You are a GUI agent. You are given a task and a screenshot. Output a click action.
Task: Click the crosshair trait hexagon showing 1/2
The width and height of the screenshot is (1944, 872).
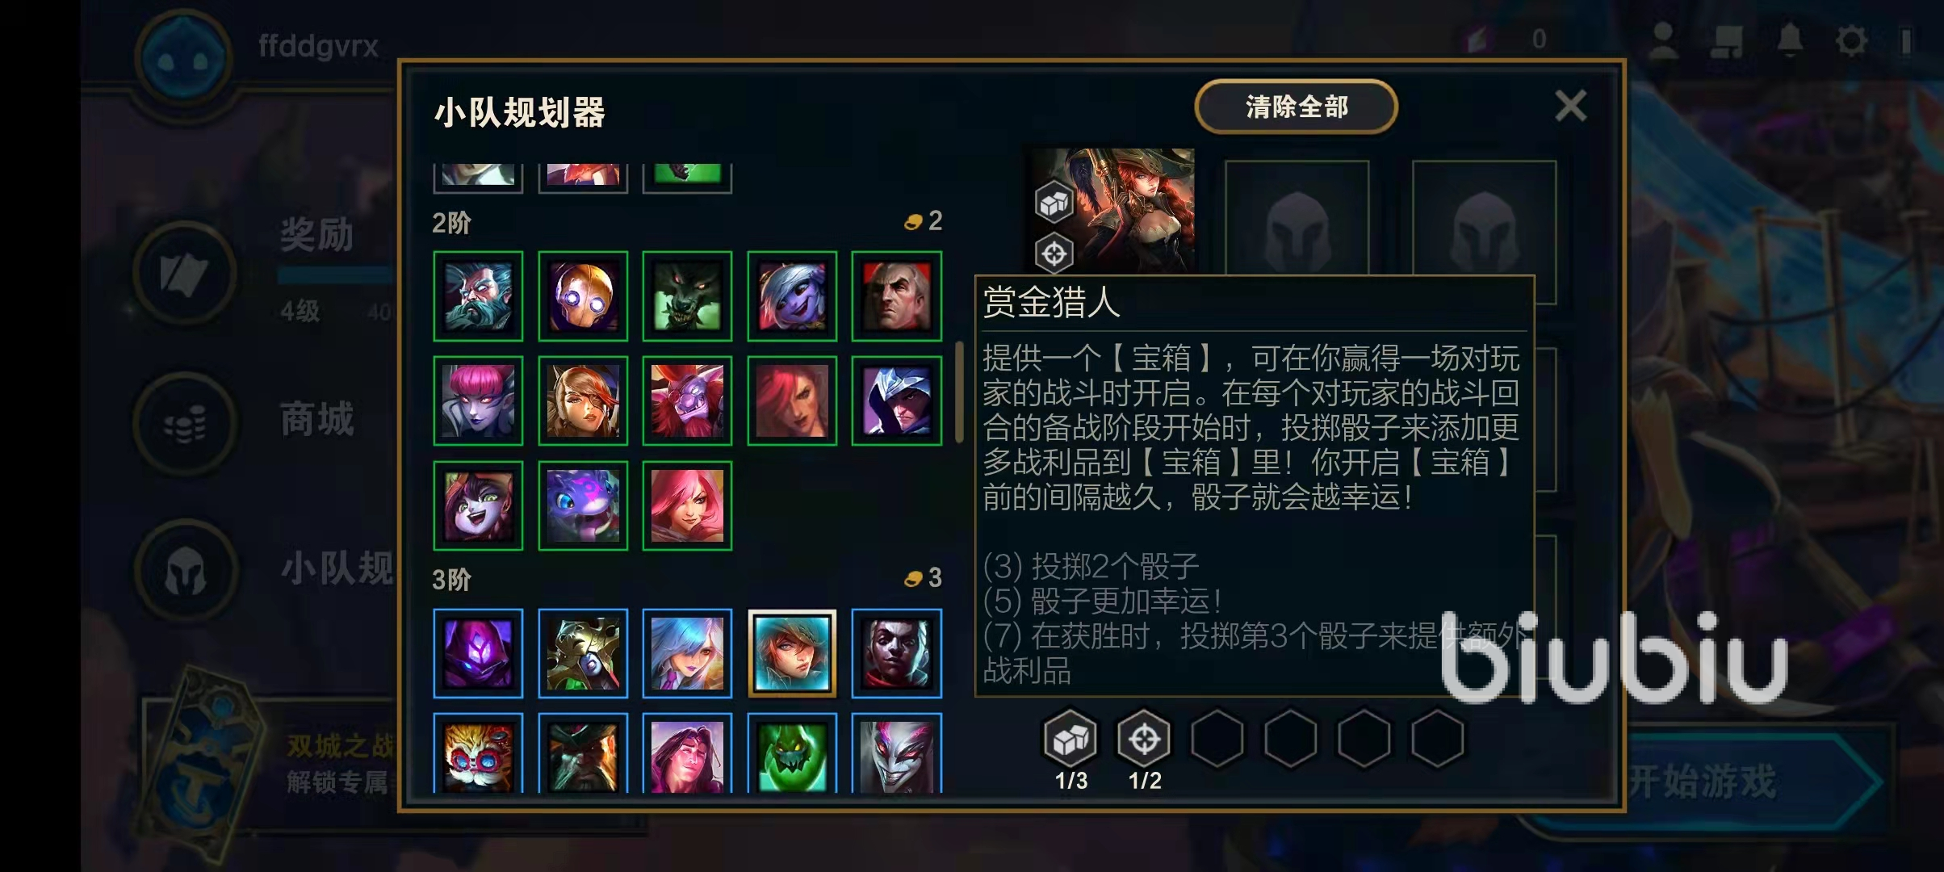pyautogui.click(x=1144, y=738)
